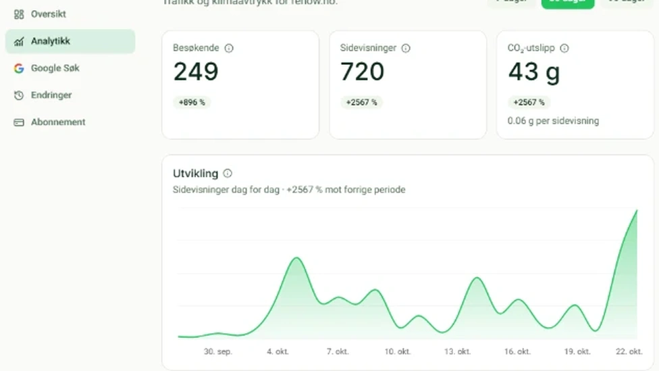Click the Google logo icon
The height and width of the screenshot is (371, 659).
pyautogui.click(x=19, y=68)
